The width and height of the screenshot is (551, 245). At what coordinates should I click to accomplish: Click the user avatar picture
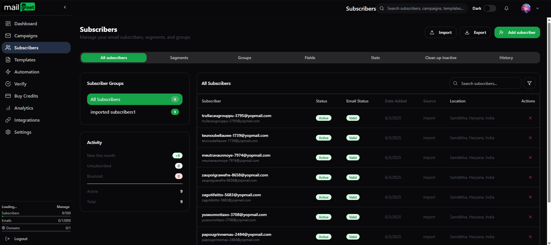(526, 8)
